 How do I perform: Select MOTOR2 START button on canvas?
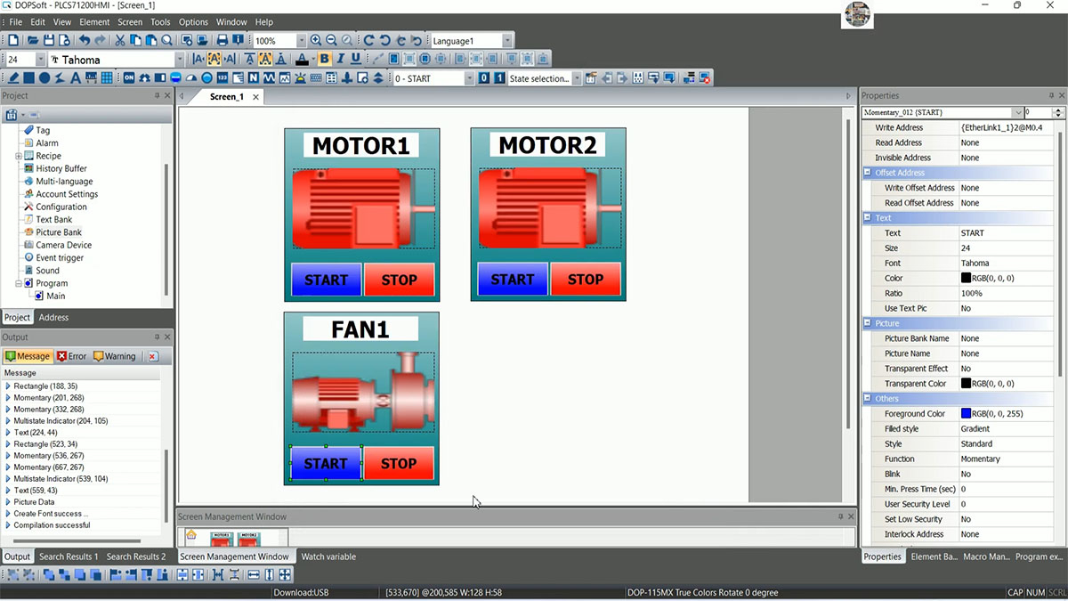(x=513, y=280)
